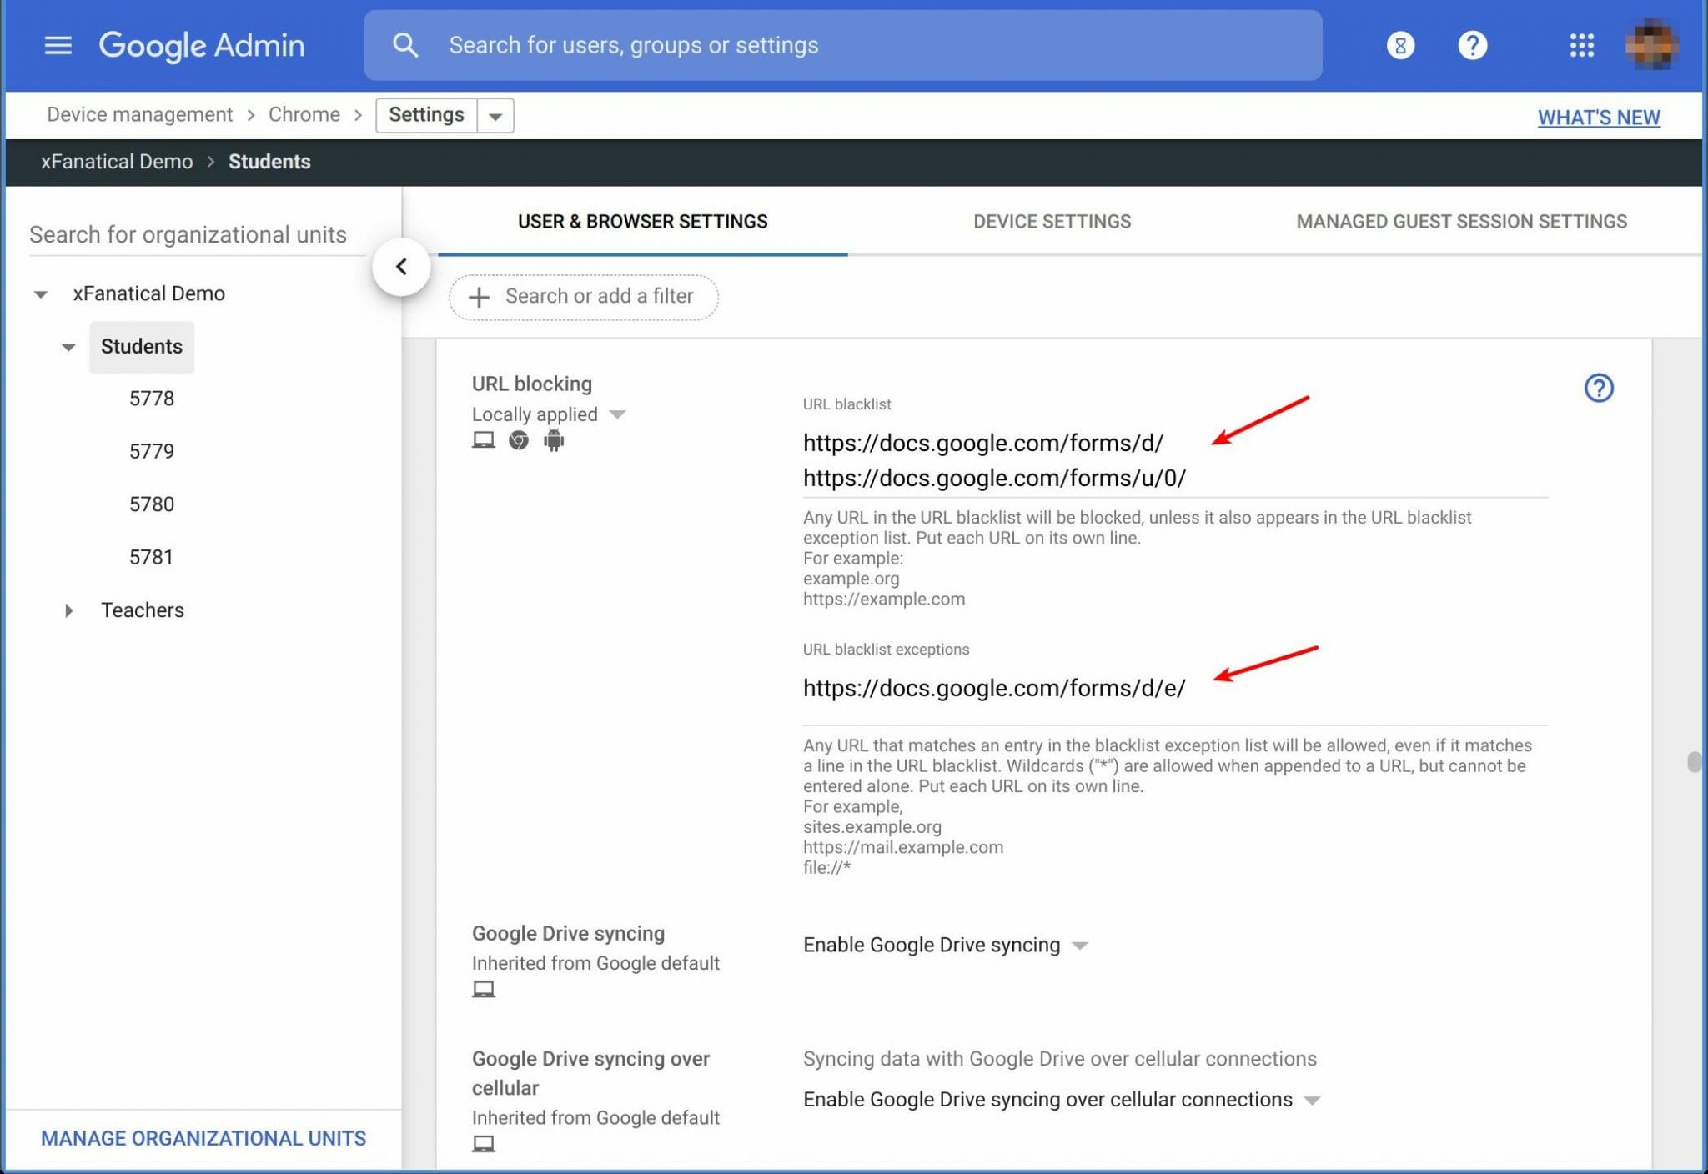
Task: Focus the Search for users, groups or settings field
Action: point(842,45)
